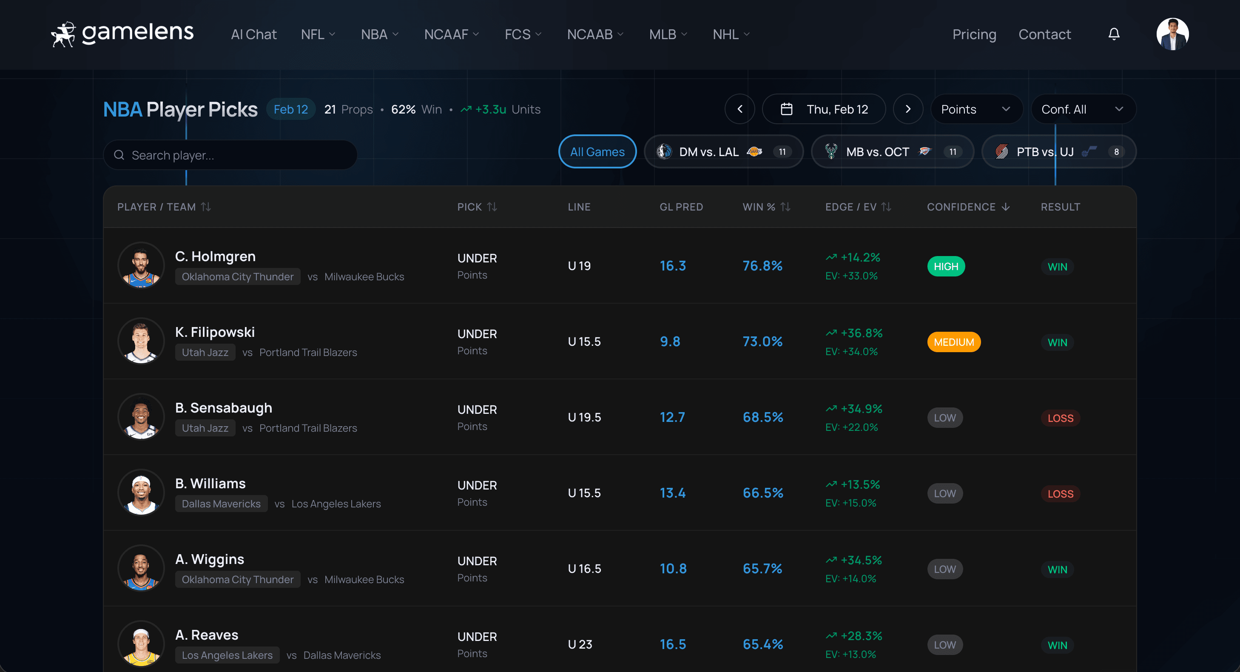The height and width of the screenshot is (672, 1240).
Task: Open AI Chat page
Action: [254, 34]
